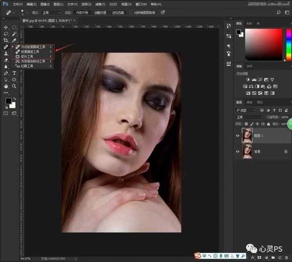Image resolution: width=292 pixels, height=262 pixels.
Task: Enable 对所有图层取样 checkbox
Action: click(x=133, y=12)
